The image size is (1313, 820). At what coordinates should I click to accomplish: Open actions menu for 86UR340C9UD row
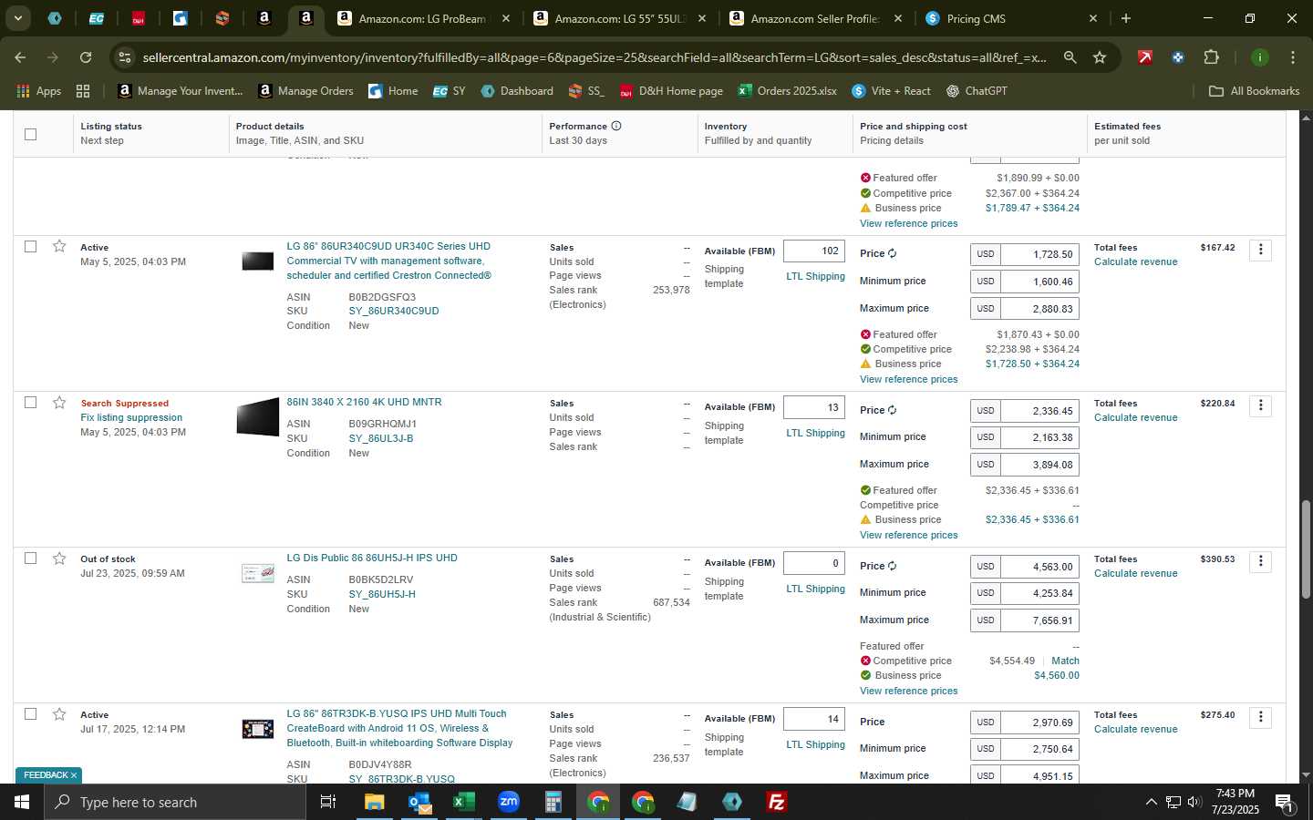coord(1261,249)
